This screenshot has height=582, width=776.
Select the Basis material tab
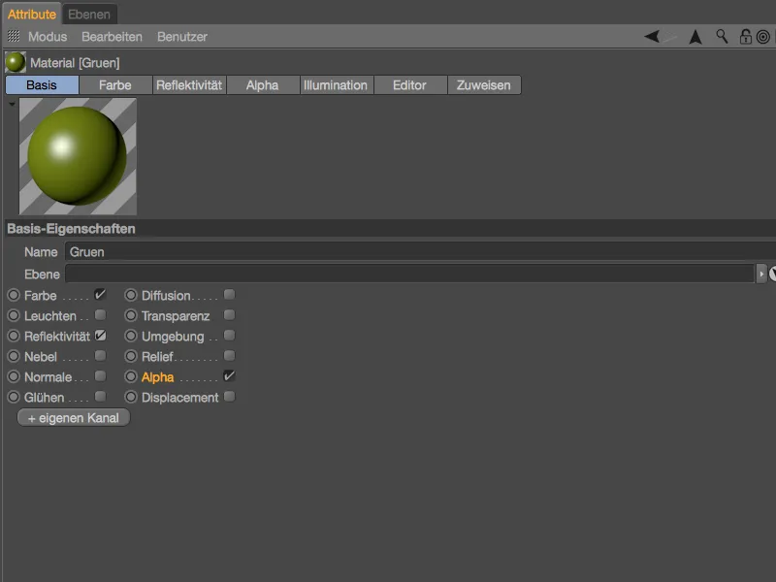coord(42,85)
